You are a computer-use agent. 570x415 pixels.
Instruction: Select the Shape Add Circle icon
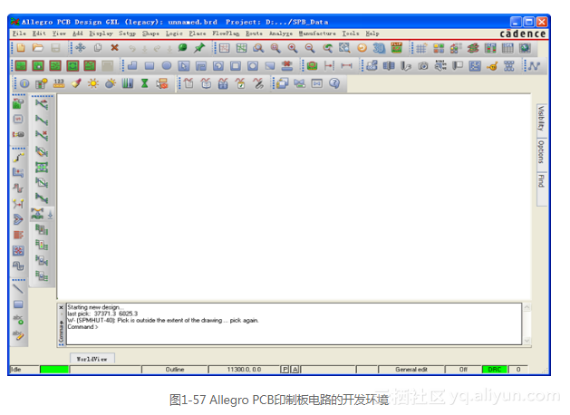point(167,66)
